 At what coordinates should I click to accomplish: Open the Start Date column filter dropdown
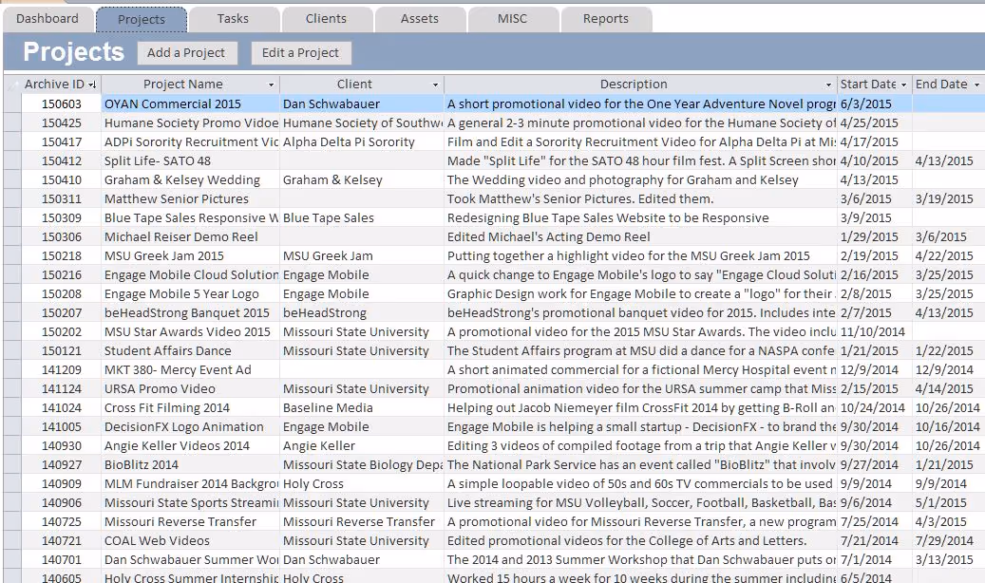[x=904, y=85]
